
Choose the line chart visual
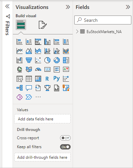click(x=20, y=51)
